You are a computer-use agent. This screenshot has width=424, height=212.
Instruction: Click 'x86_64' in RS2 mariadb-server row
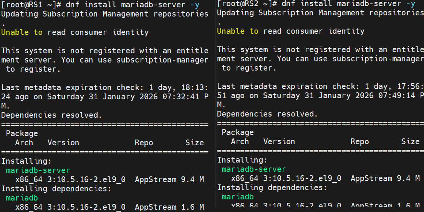click(x=244, y=178)
